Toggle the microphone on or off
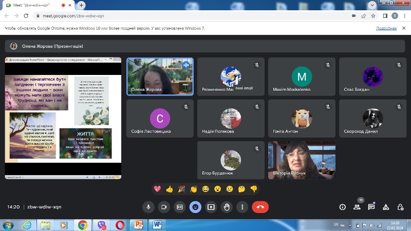The image size is (411, 231). click(x=148, y=207)
